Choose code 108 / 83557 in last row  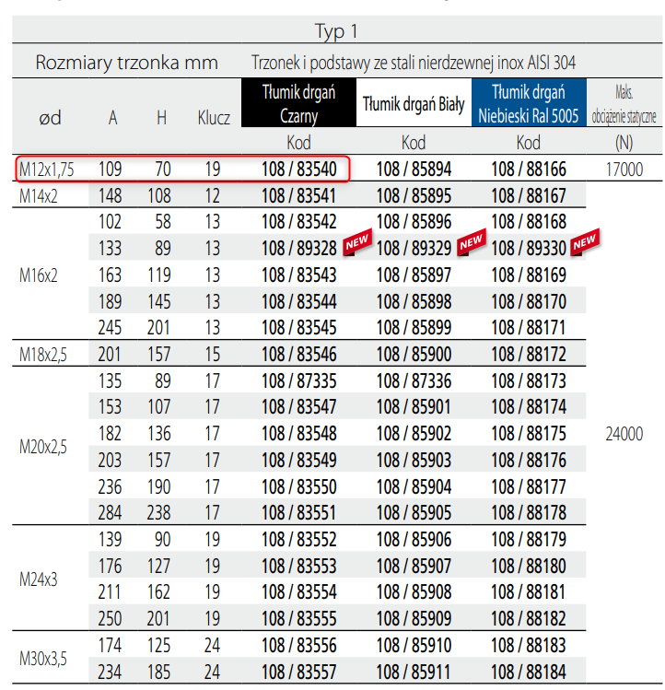point(298,672)
